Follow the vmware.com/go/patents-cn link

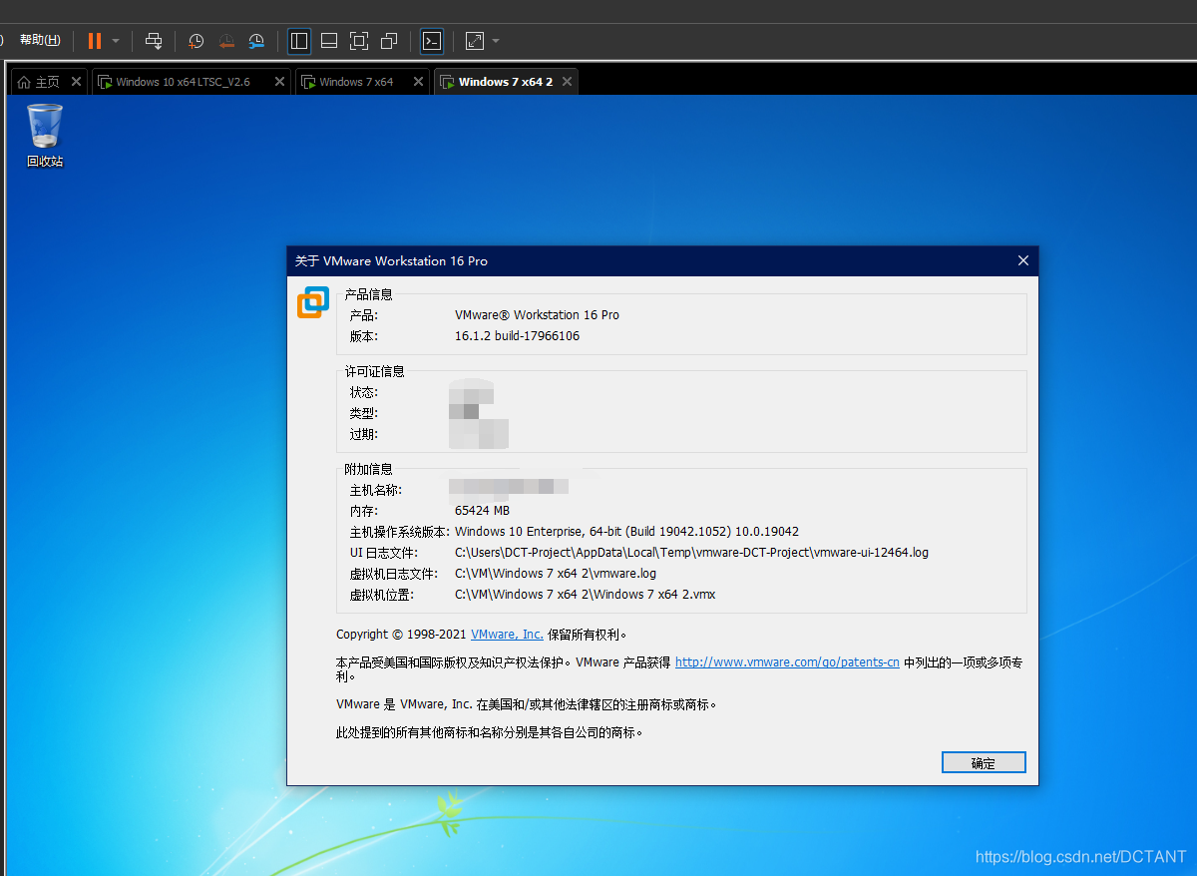pos(787,661)
